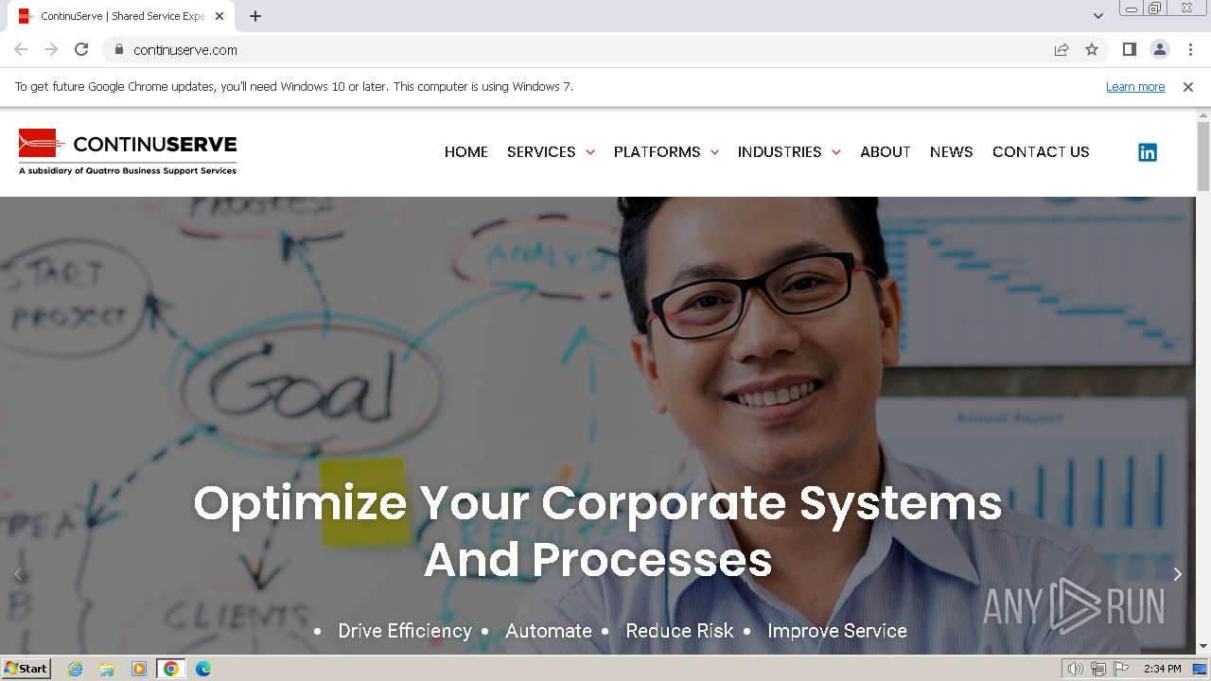Open the network icon in the system tray
1211x681 pixels.
coord(1098,669)
